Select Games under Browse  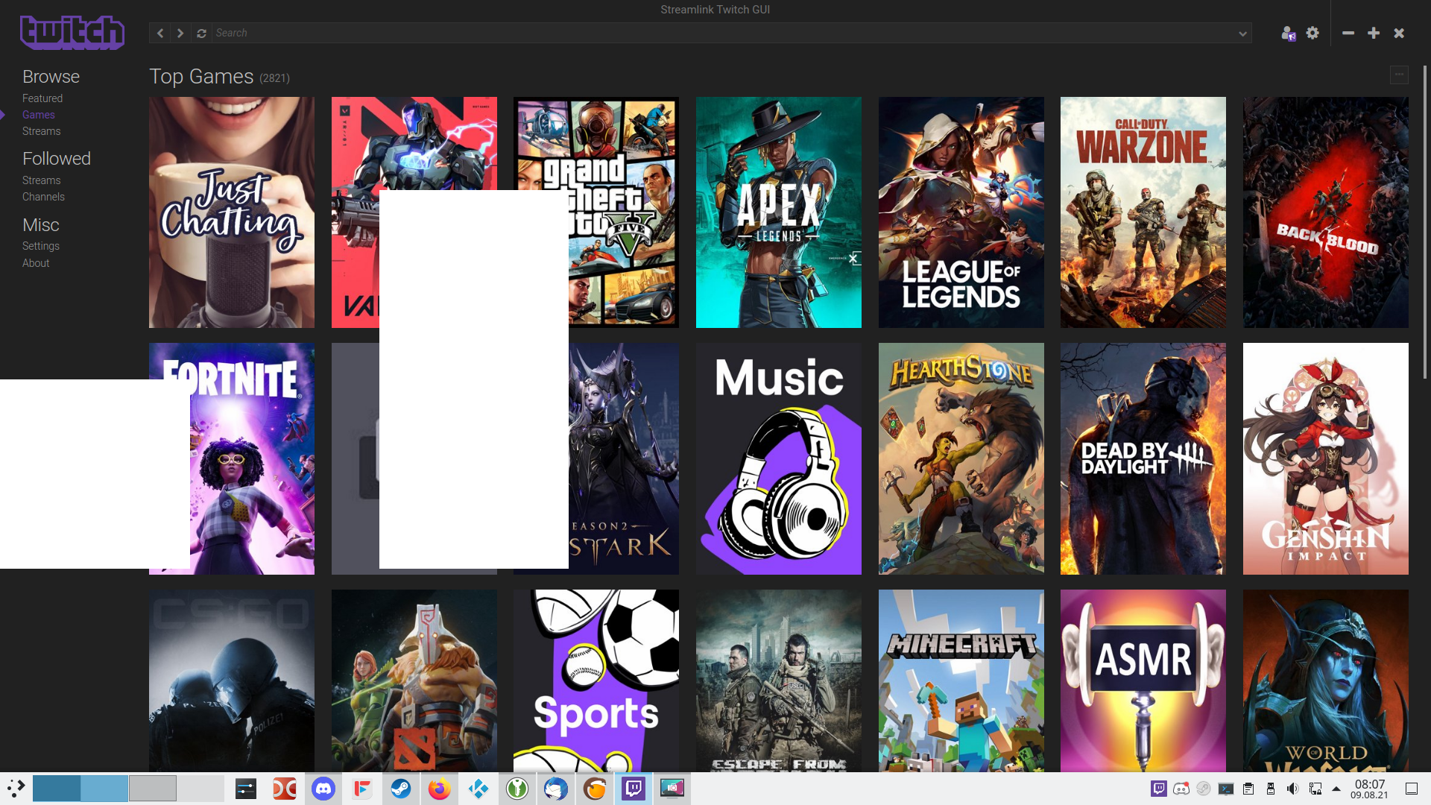[39, 114]
